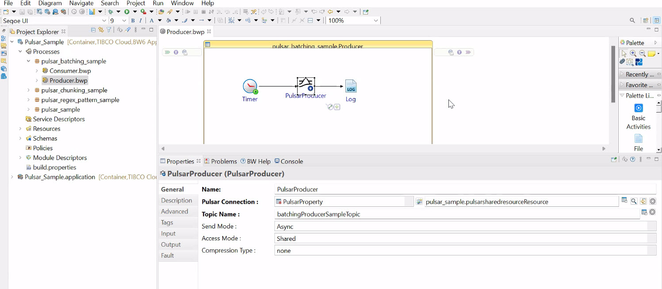This screenshot has width=662, height=289.
Task: Toggle Link with Editor in Project Explorer
Action: [x=101, y=30]
